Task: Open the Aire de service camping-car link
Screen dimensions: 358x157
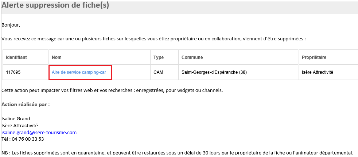Action: (x=79, y=73)
